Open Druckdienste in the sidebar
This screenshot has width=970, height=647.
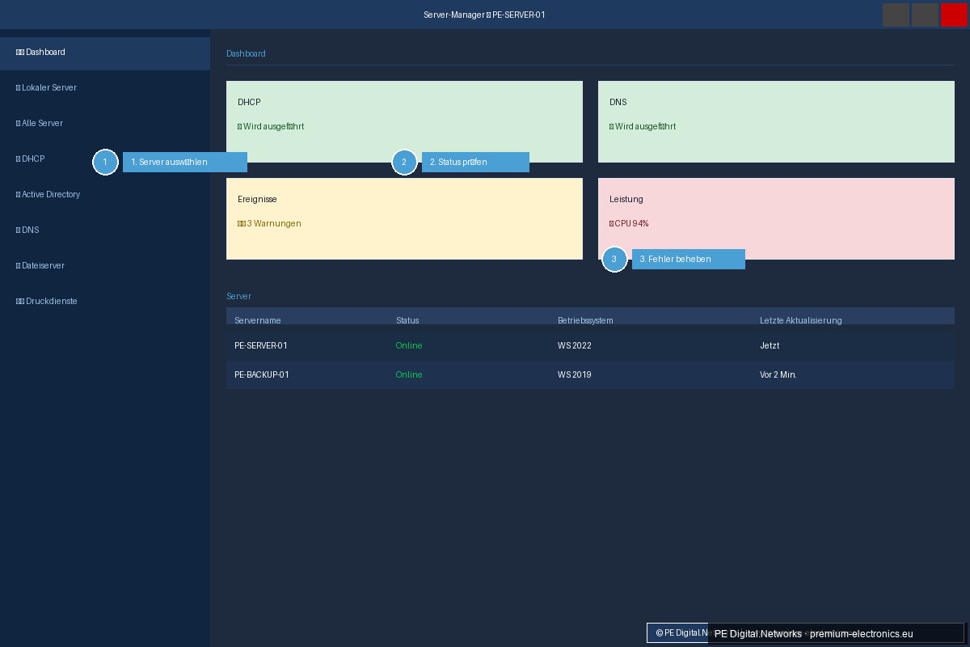[105, 302]
